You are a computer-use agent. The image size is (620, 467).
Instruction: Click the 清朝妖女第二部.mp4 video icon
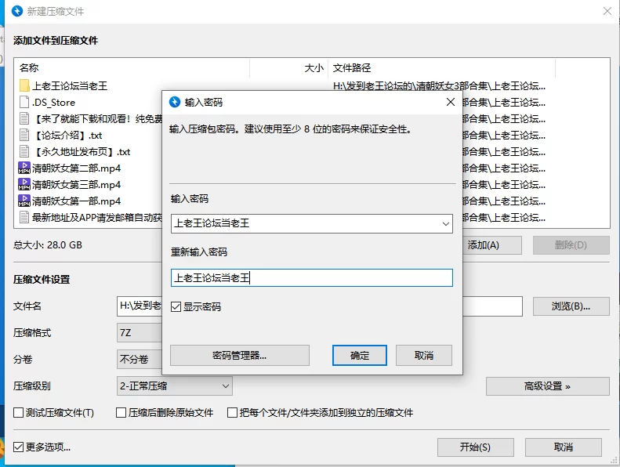(x=24, y=168)
